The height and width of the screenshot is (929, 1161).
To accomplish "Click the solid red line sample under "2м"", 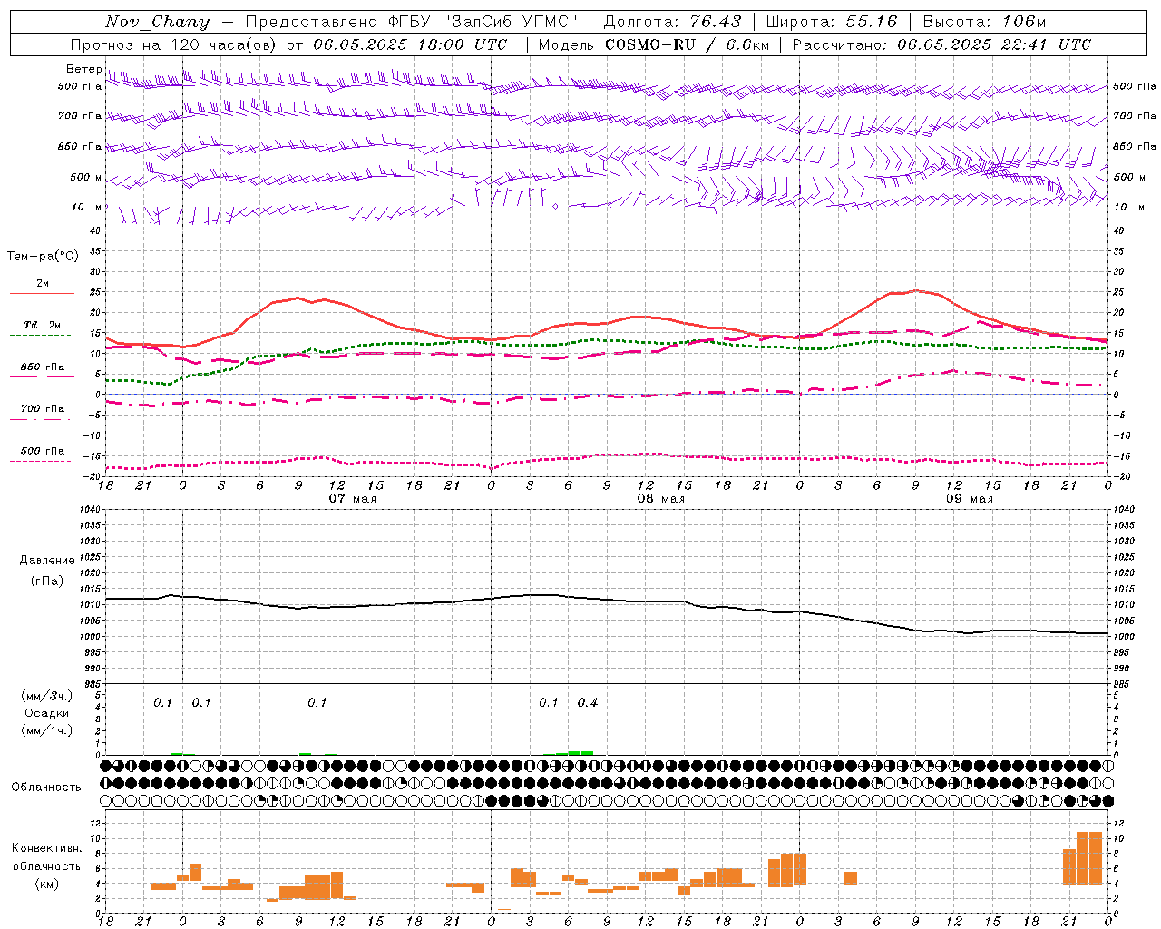I will (42, 294).
